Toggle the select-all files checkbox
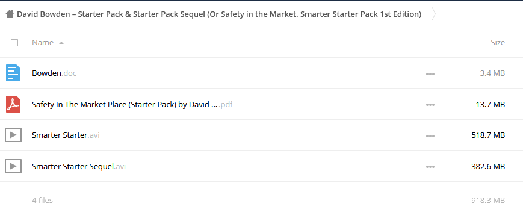The image size is (523, 221). pos(14,43)
